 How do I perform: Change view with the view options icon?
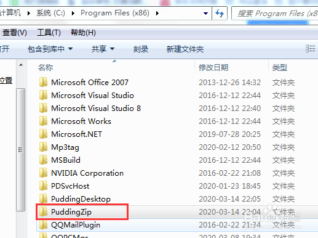[311, 49]
